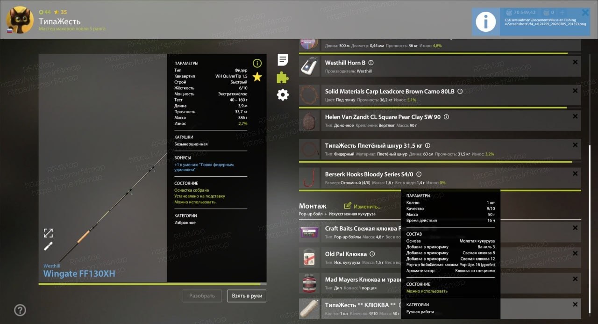598x324 pixels.
Task: Toggle the yellow favorite star
Action: click(x=257, y=77)
